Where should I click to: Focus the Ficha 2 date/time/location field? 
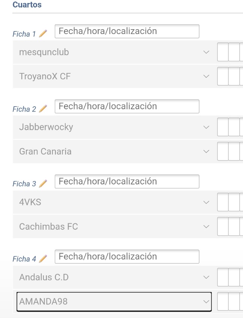coord(127,106)
